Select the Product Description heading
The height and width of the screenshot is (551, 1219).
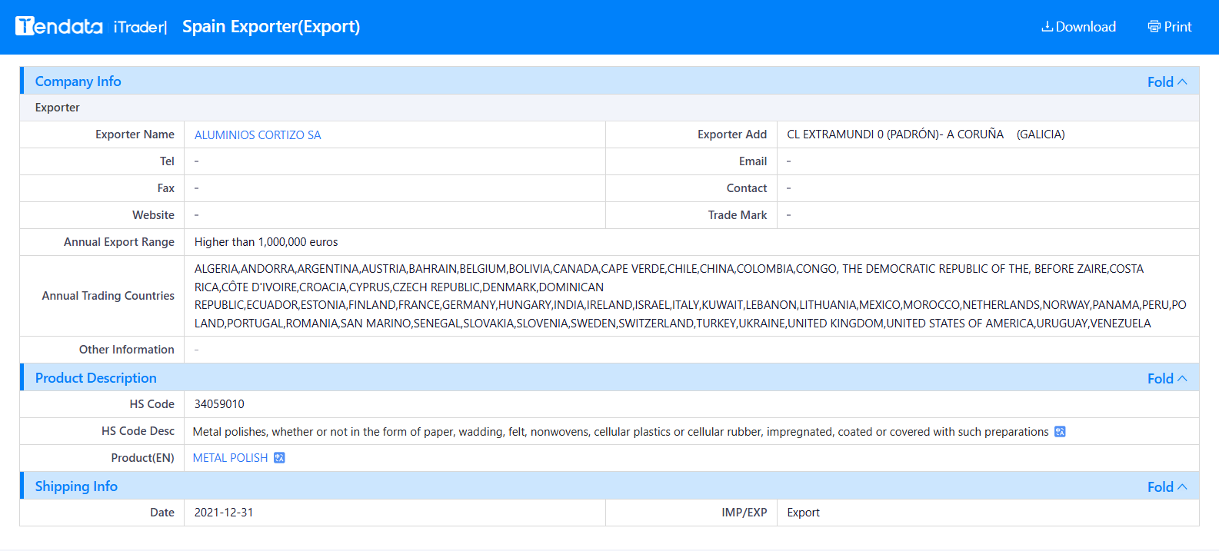95,378
